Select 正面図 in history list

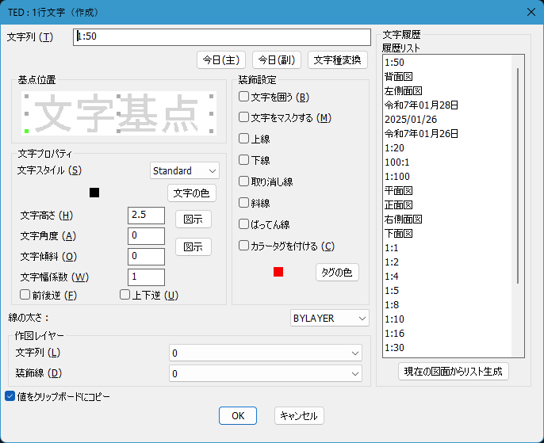[447, 205]
